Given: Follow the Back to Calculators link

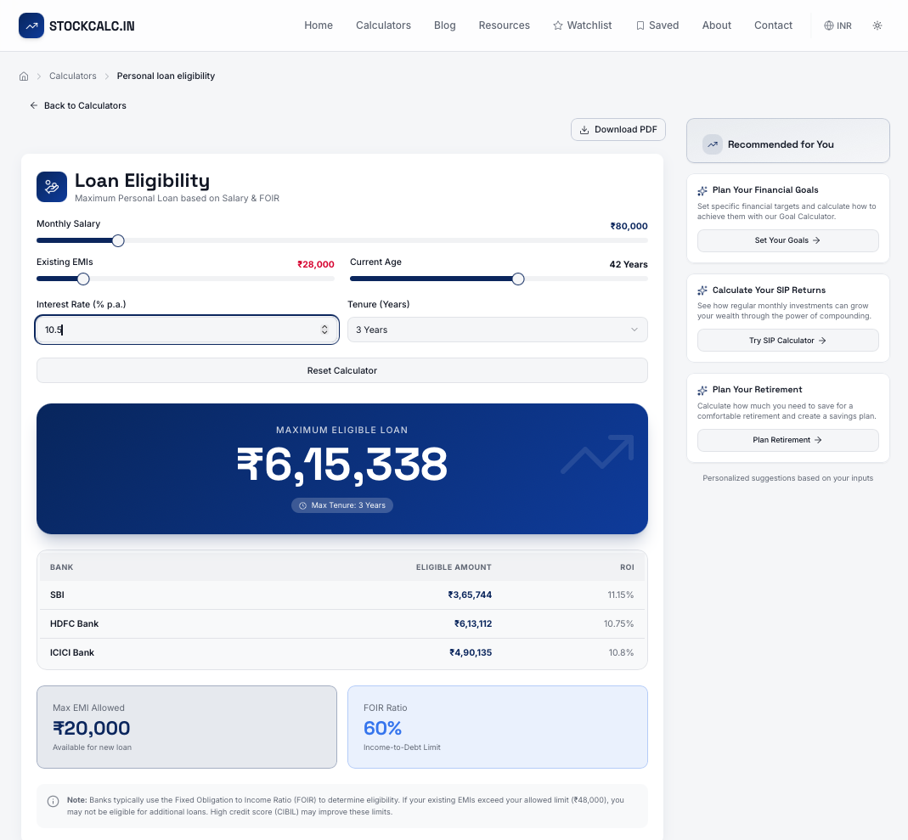Looking at the screenshot, I should pos(77,105).
